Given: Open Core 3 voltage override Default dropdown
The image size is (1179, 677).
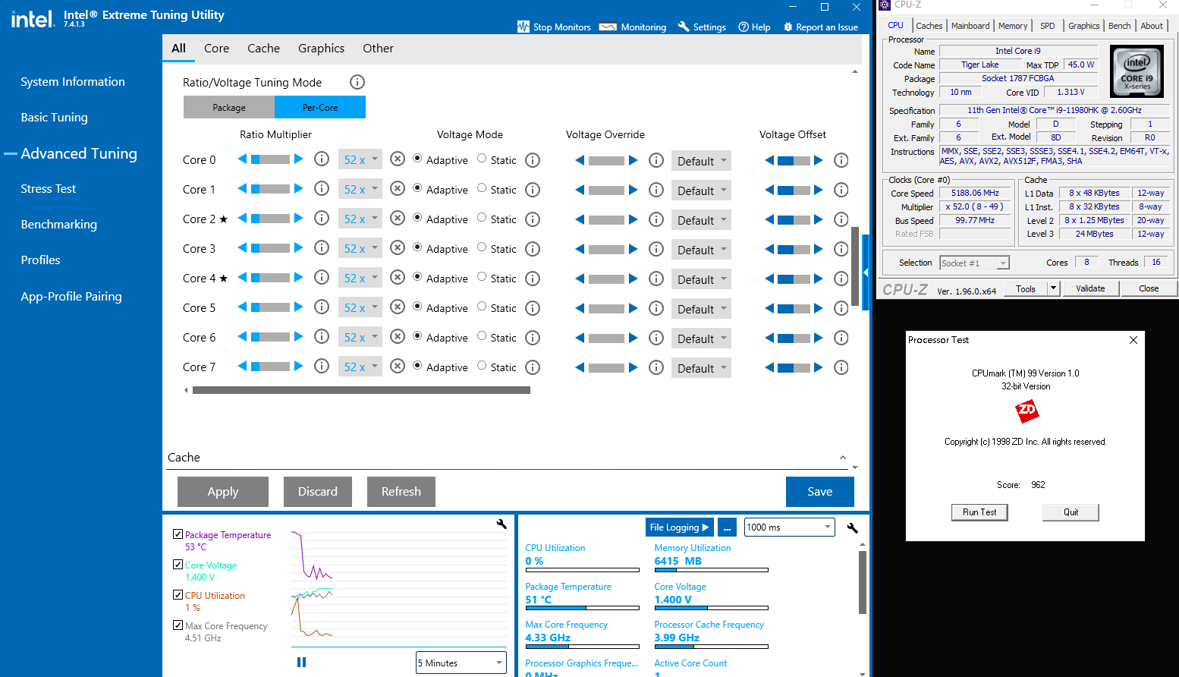Looking at the screenshot, I should point(701,250).
